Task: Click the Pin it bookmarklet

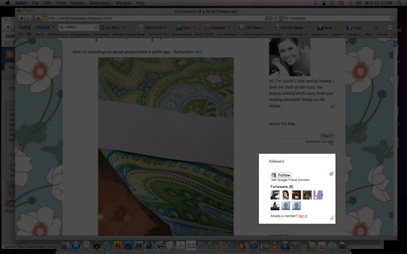Action: [x=39, y=34]
